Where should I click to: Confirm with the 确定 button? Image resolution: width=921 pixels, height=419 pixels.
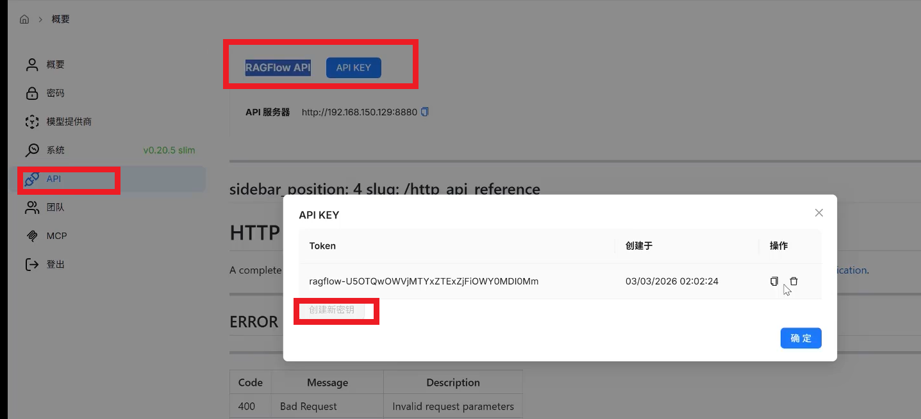tap(801, 338)
